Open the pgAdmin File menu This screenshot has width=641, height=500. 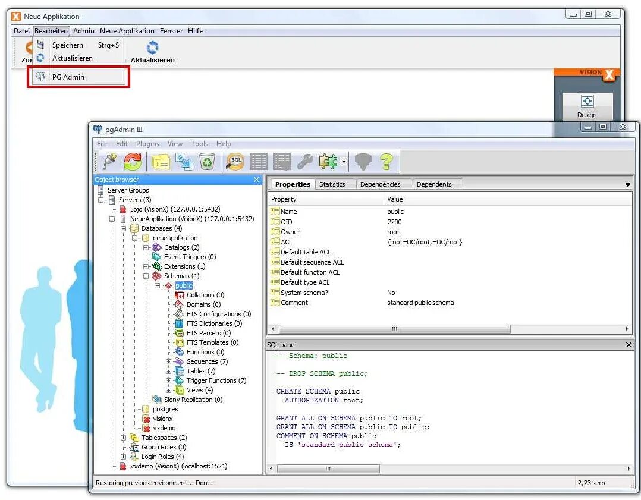click(102, 143)
